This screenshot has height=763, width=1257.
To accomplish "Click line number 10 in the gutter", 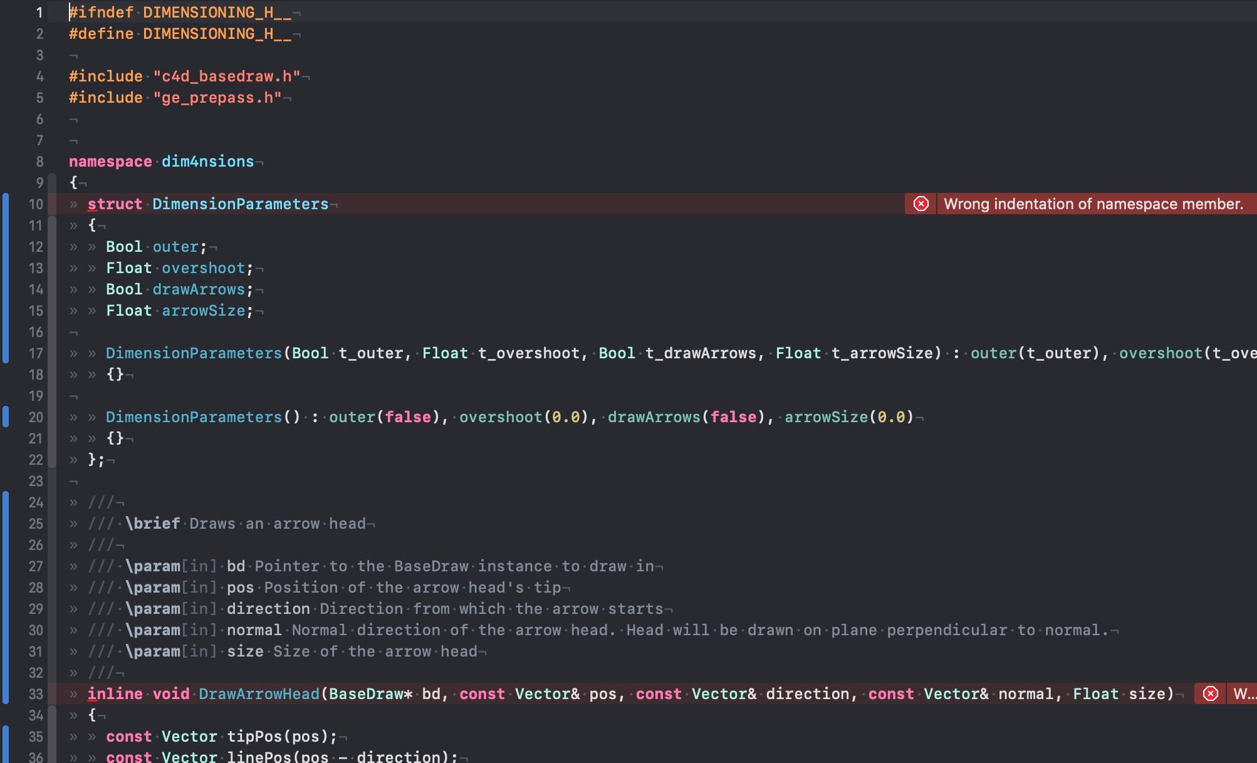I will pos(36,204).
